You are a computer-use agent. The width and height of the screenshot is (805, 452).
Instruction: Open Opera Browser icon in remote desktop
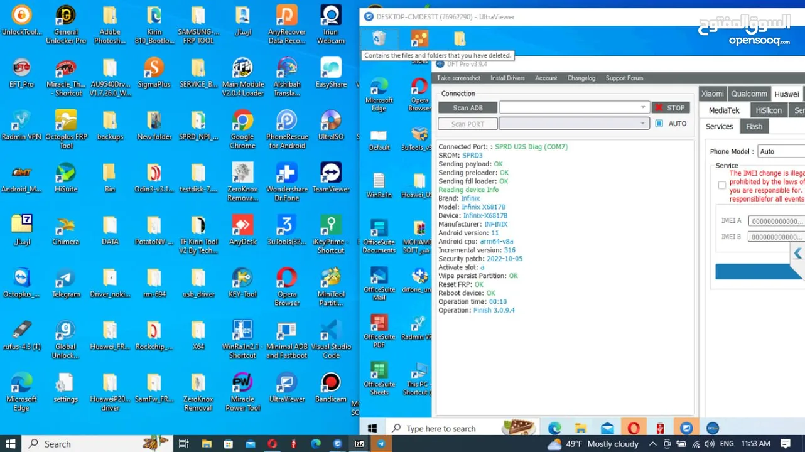[419, 95]
